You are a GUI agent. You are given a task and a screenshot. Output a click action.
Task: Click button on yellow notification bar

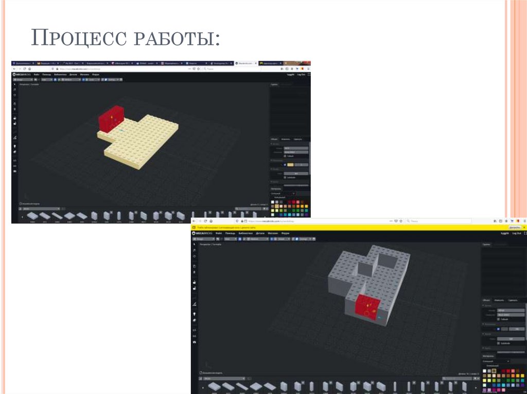(515, 228)
